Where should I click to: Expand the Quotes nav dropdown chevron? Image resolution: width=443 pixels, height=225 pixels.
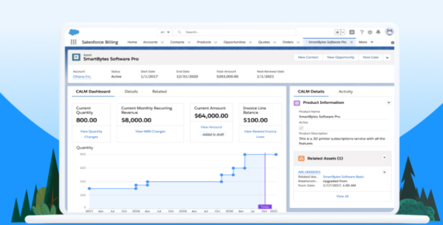pos(275,42)
